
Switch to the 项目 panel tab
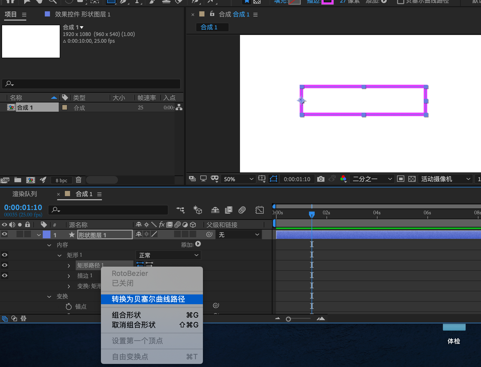(11, 14)
